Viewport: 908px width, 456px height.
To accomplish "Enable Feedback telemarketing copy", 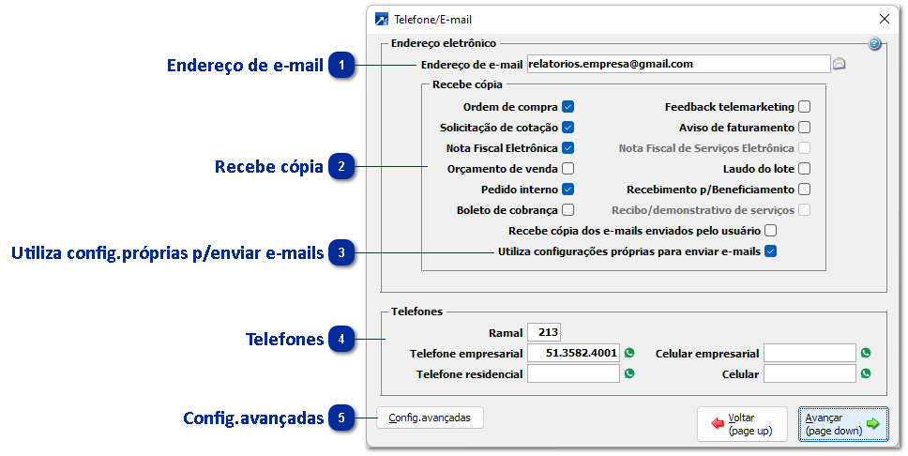I will click(x=804, y=107).
